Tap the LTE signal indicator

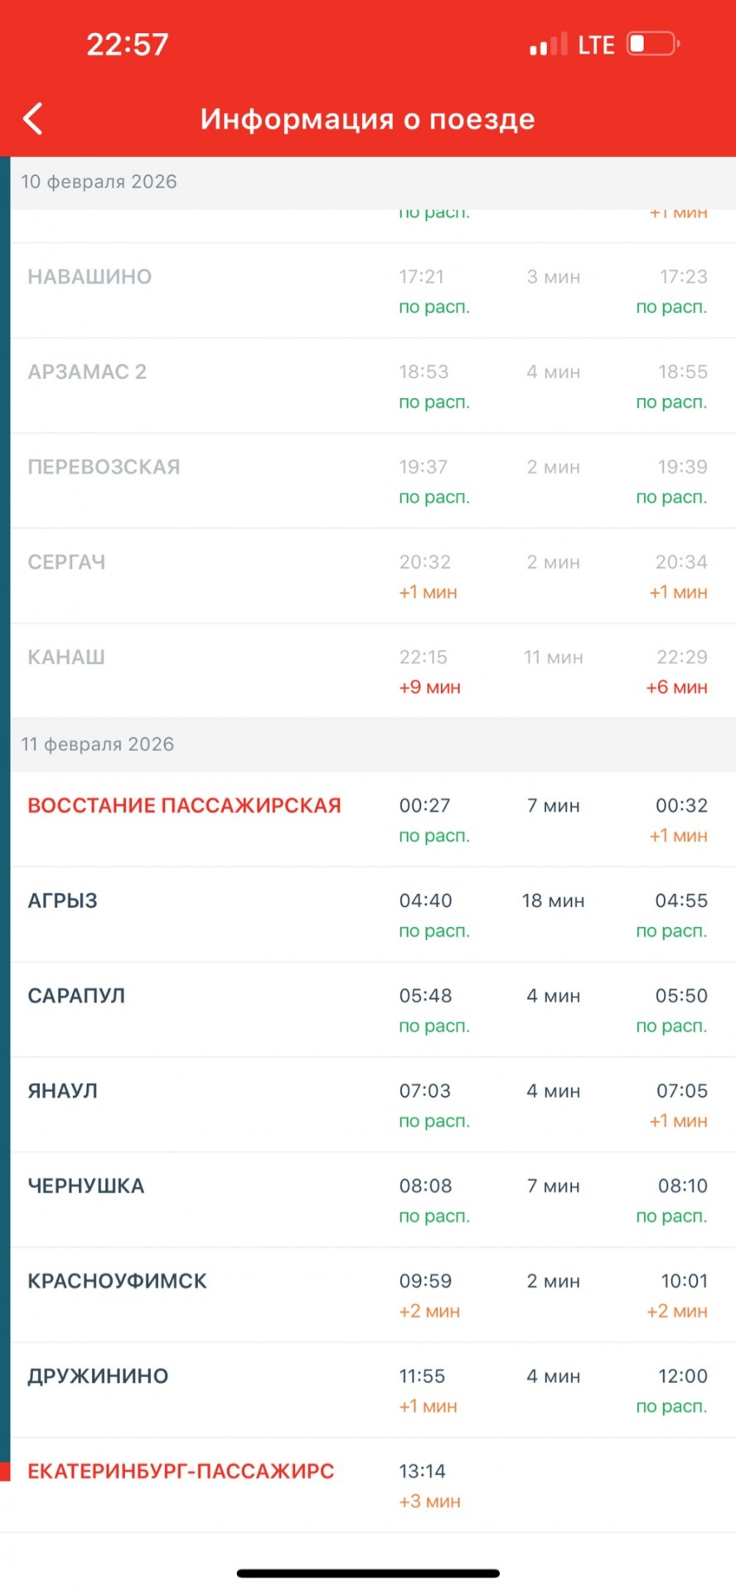coord(596,44)
